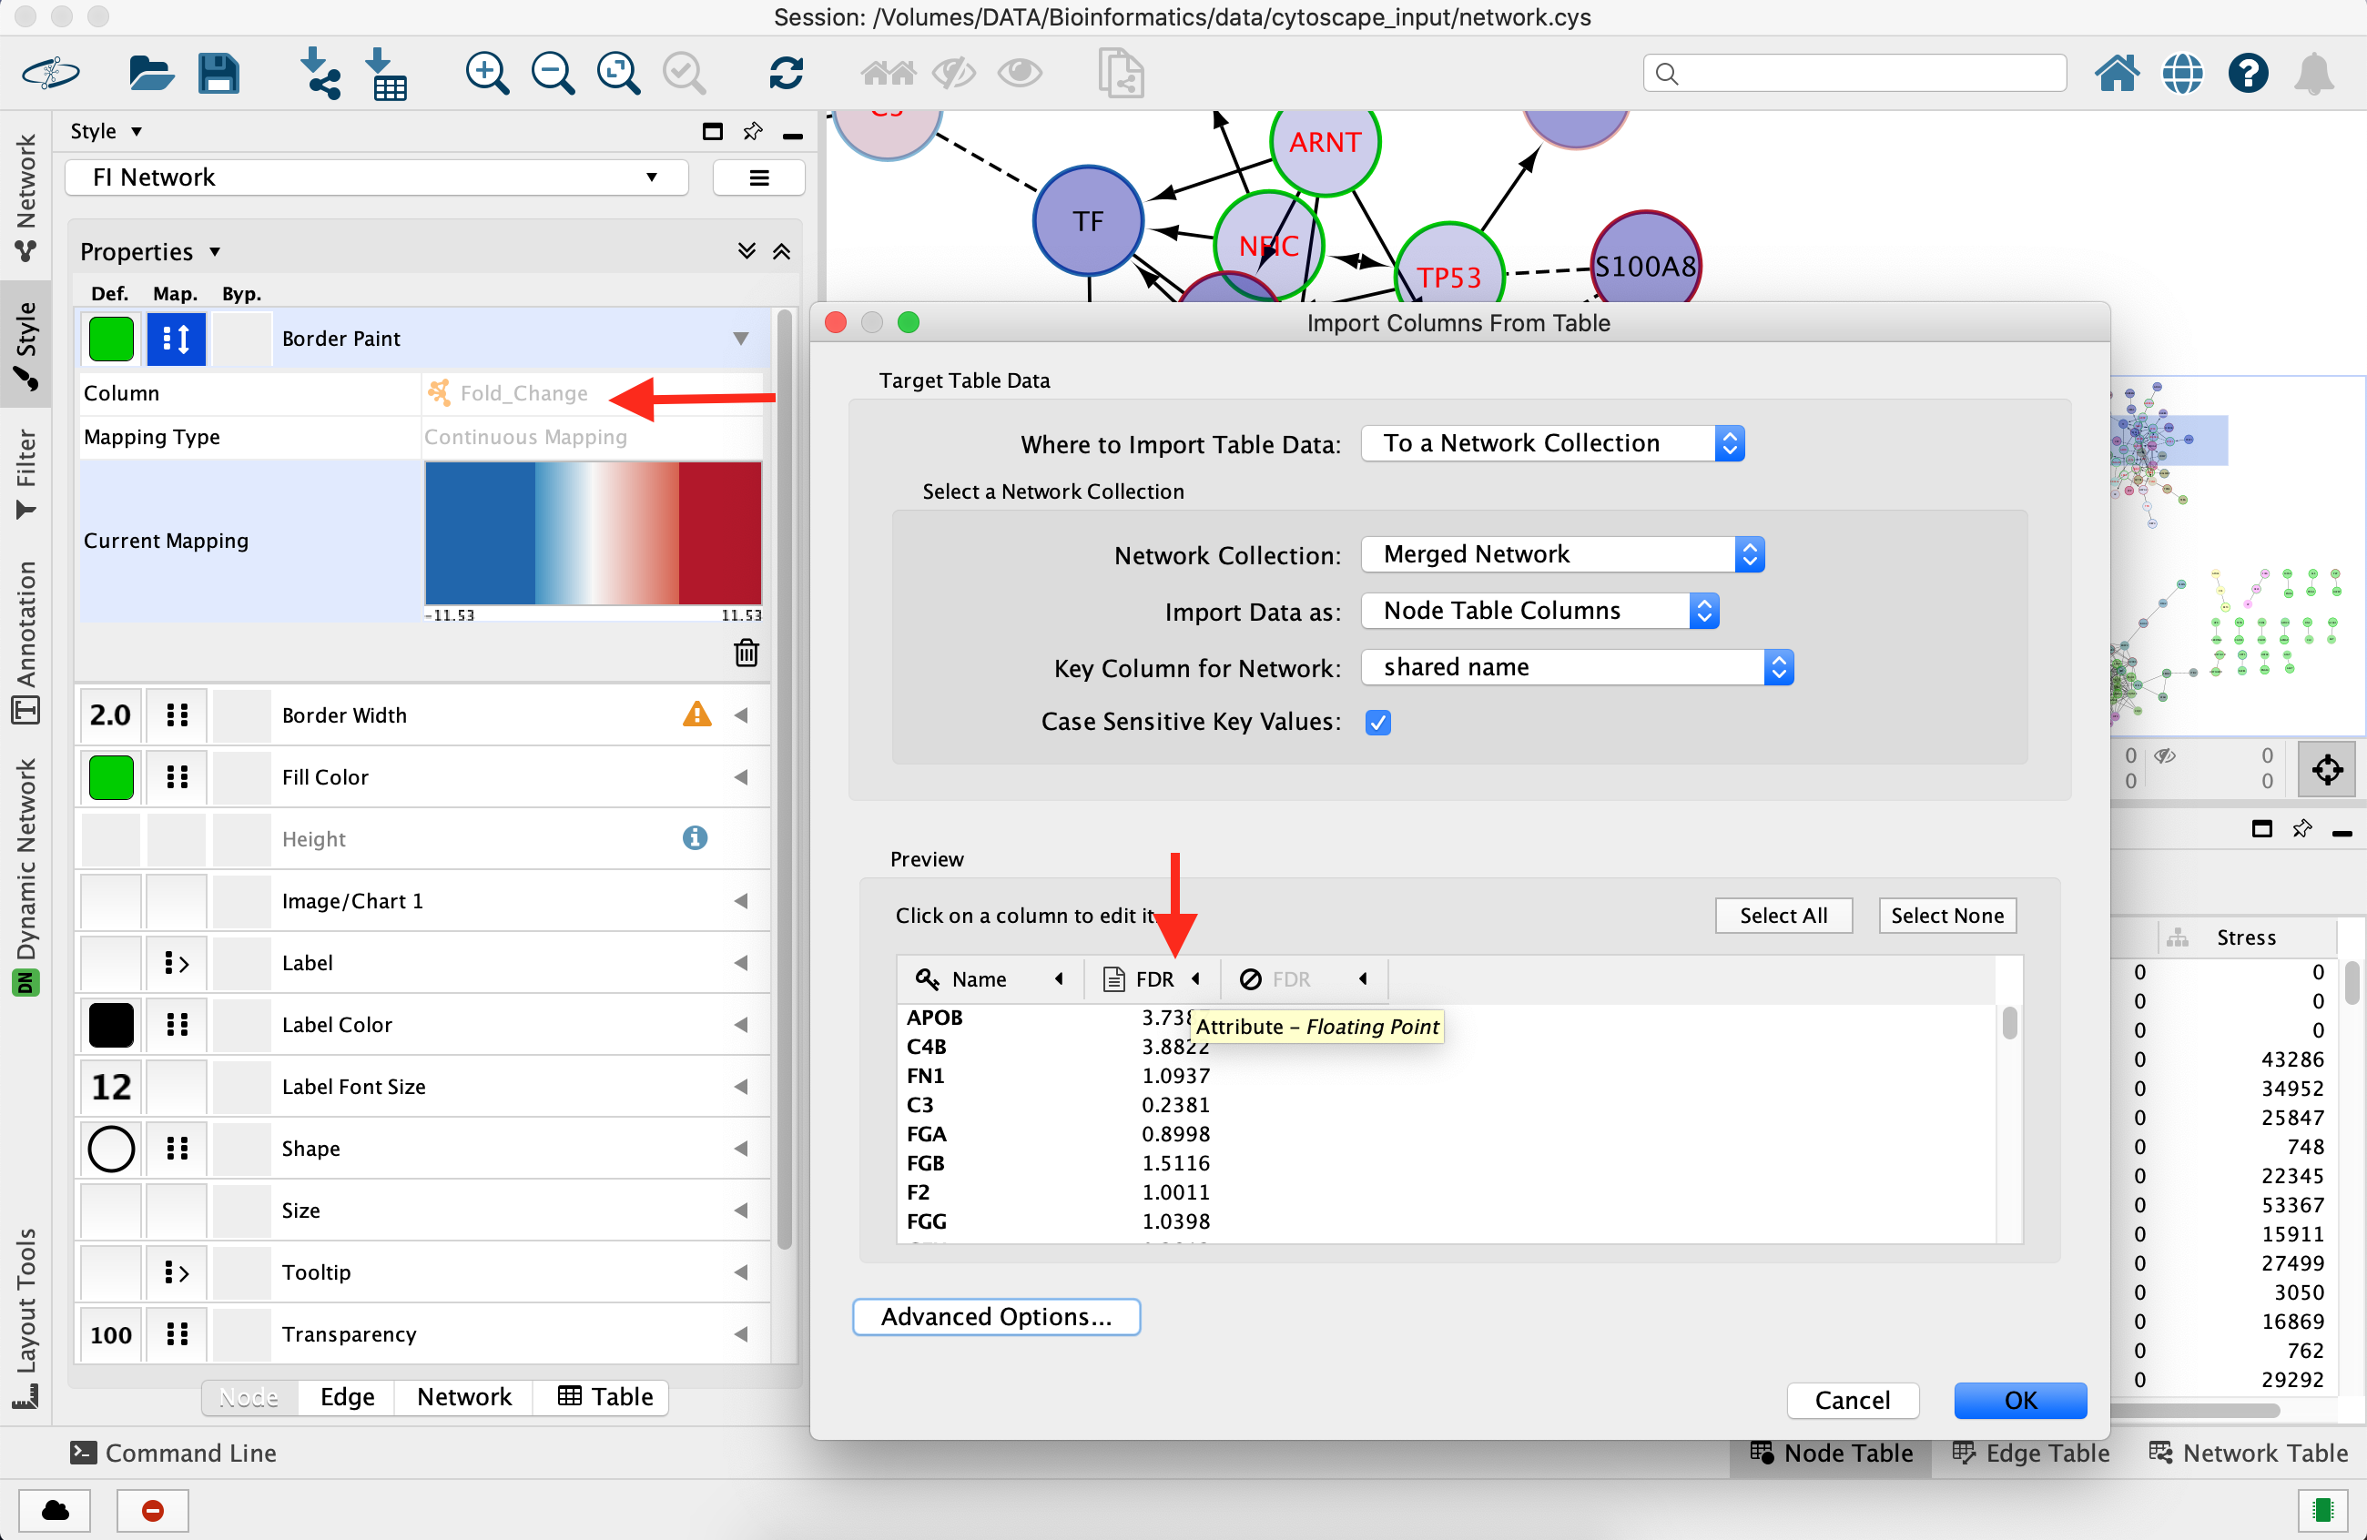Screen dimensions: 2367x1540
Task: Import network from file icon
Action: 320,73
